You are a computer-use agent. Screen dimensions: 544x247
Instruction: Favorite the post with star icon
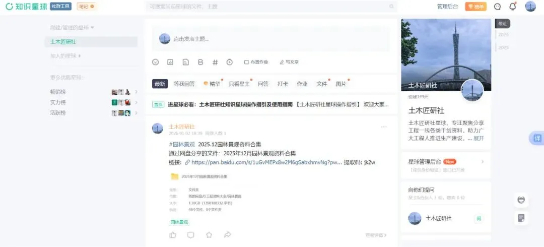209,235
